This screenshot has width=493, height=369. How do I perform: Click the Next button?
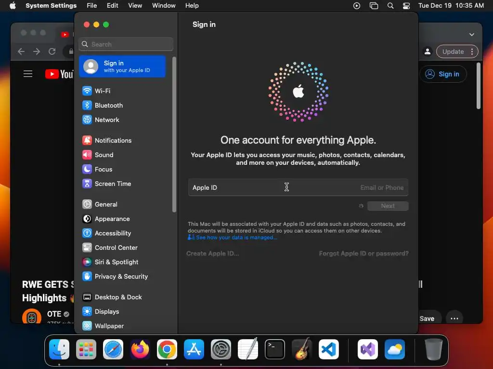[388, 206]
